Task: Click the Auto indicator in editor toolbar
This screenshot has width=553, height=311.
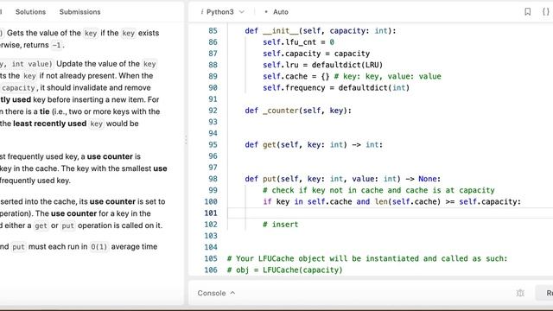Action: 276,12
